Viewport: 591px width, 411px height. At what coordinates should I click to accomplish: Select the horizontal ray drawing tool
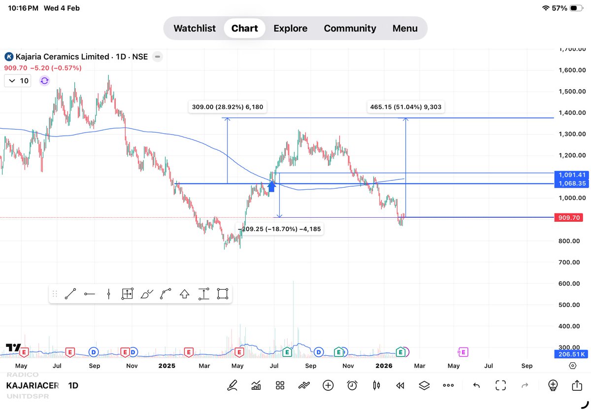click(90, 294)
